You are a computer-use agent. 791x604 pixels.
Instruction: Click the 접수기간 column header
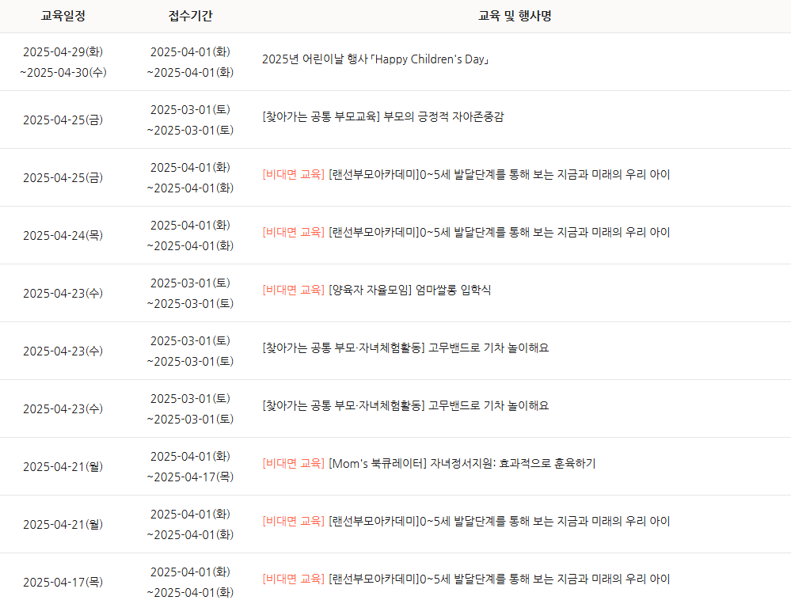tap(190, 16)
